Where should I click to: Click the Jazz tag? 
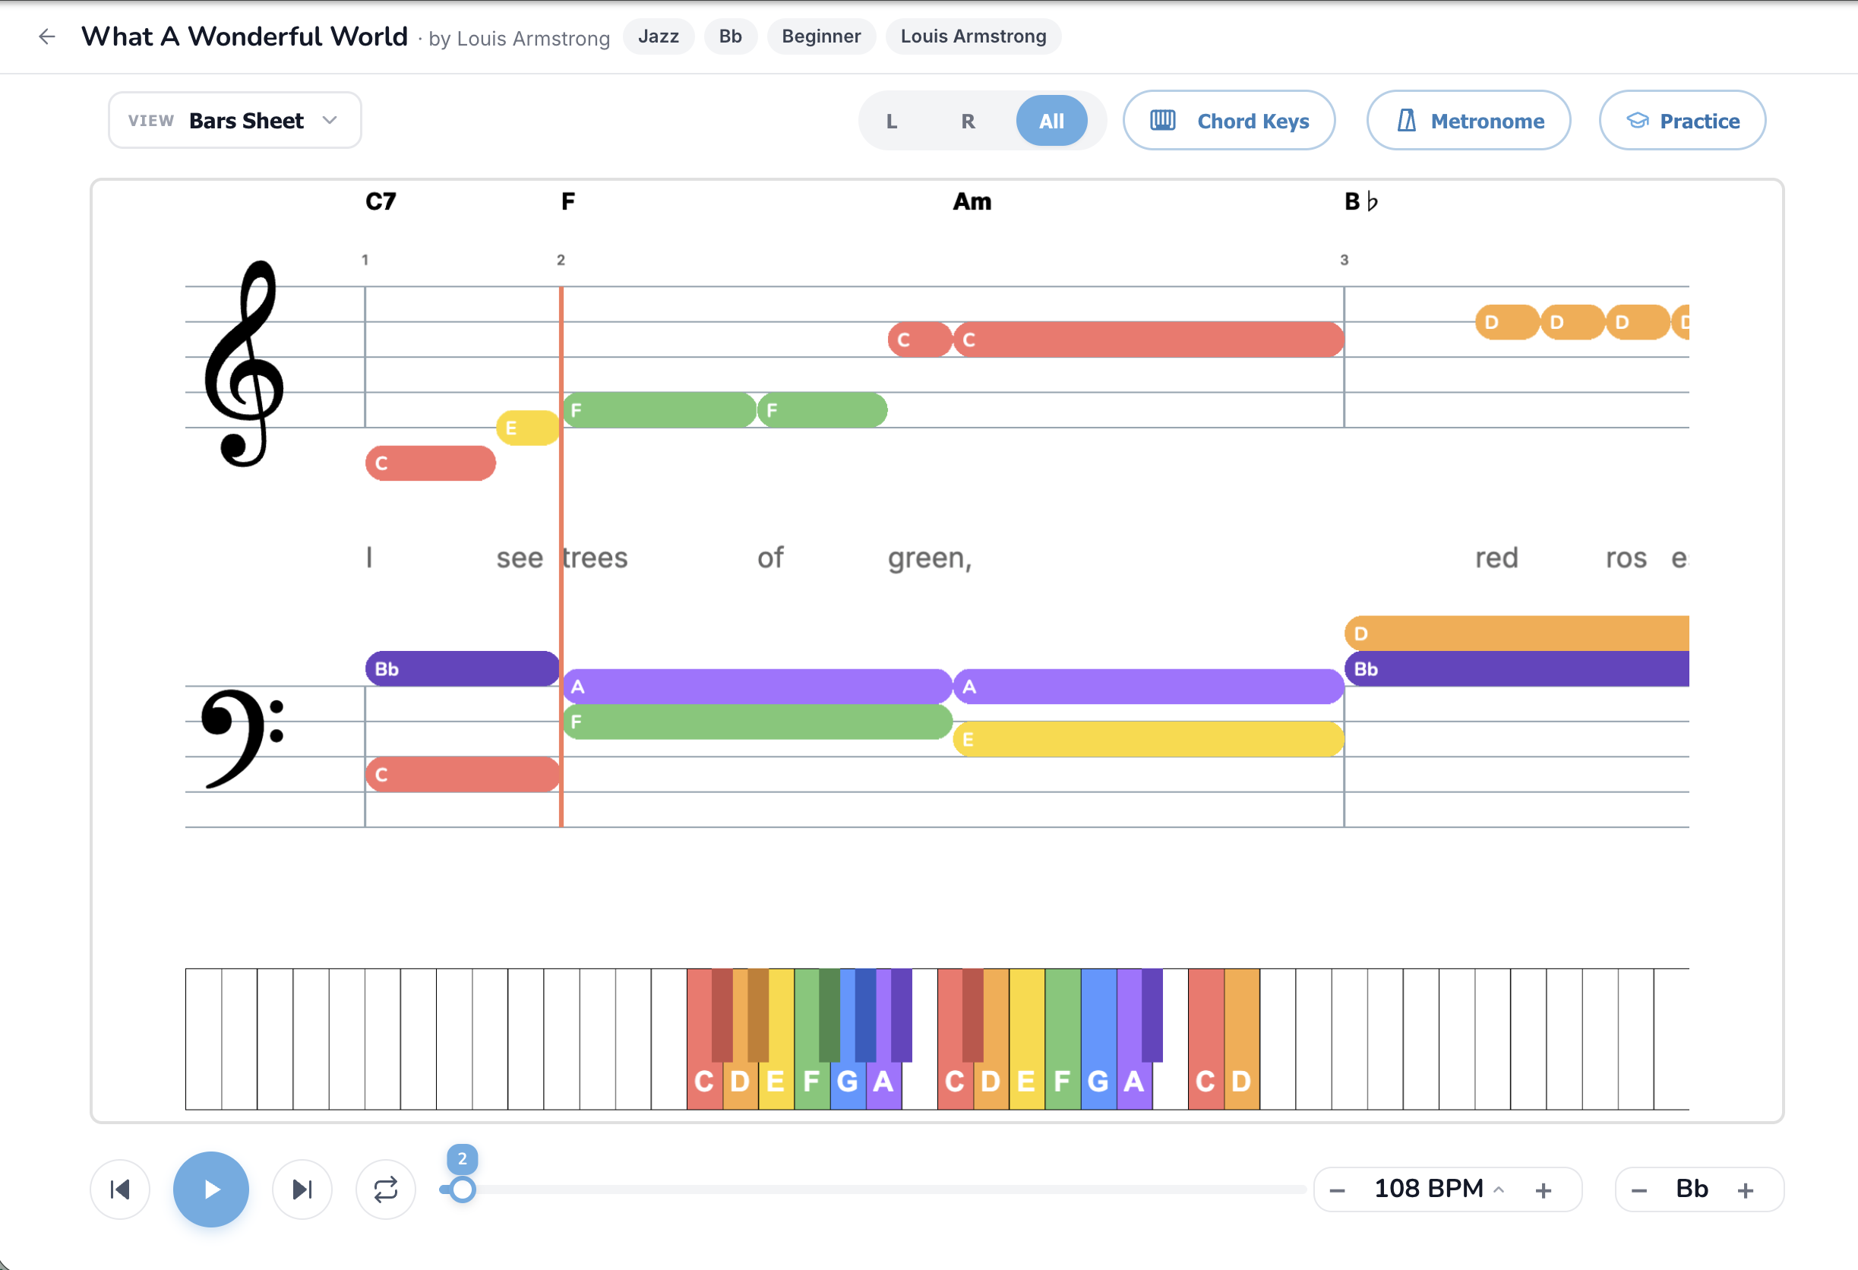coord(659,36)
